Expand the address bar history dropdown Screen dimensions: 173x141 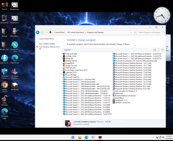[131, 32]
